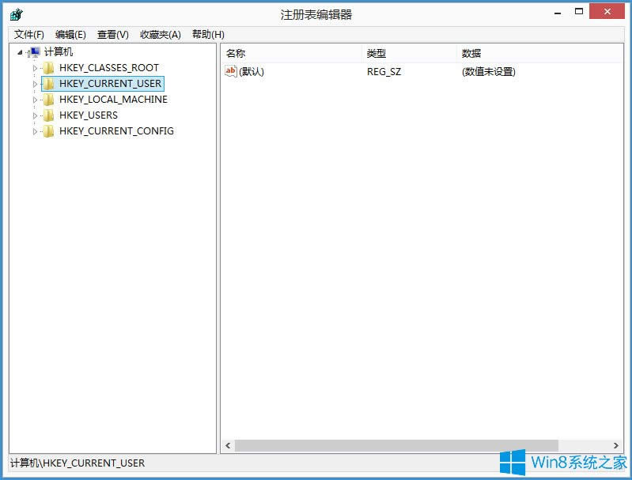
Task: Expand the HKEY_LOCAL_MACHINE key
Action: pos(35,100)
